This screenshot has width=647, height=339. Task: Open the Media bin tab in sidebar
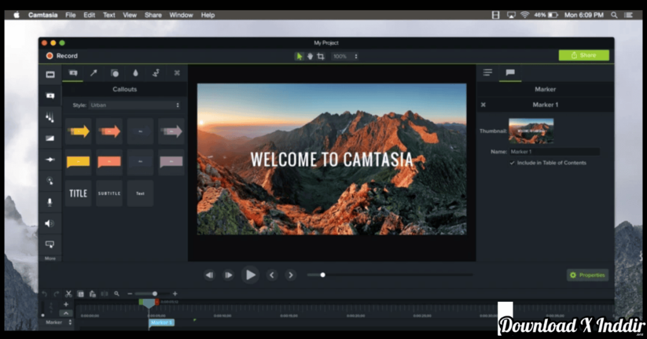pos(50,75)
